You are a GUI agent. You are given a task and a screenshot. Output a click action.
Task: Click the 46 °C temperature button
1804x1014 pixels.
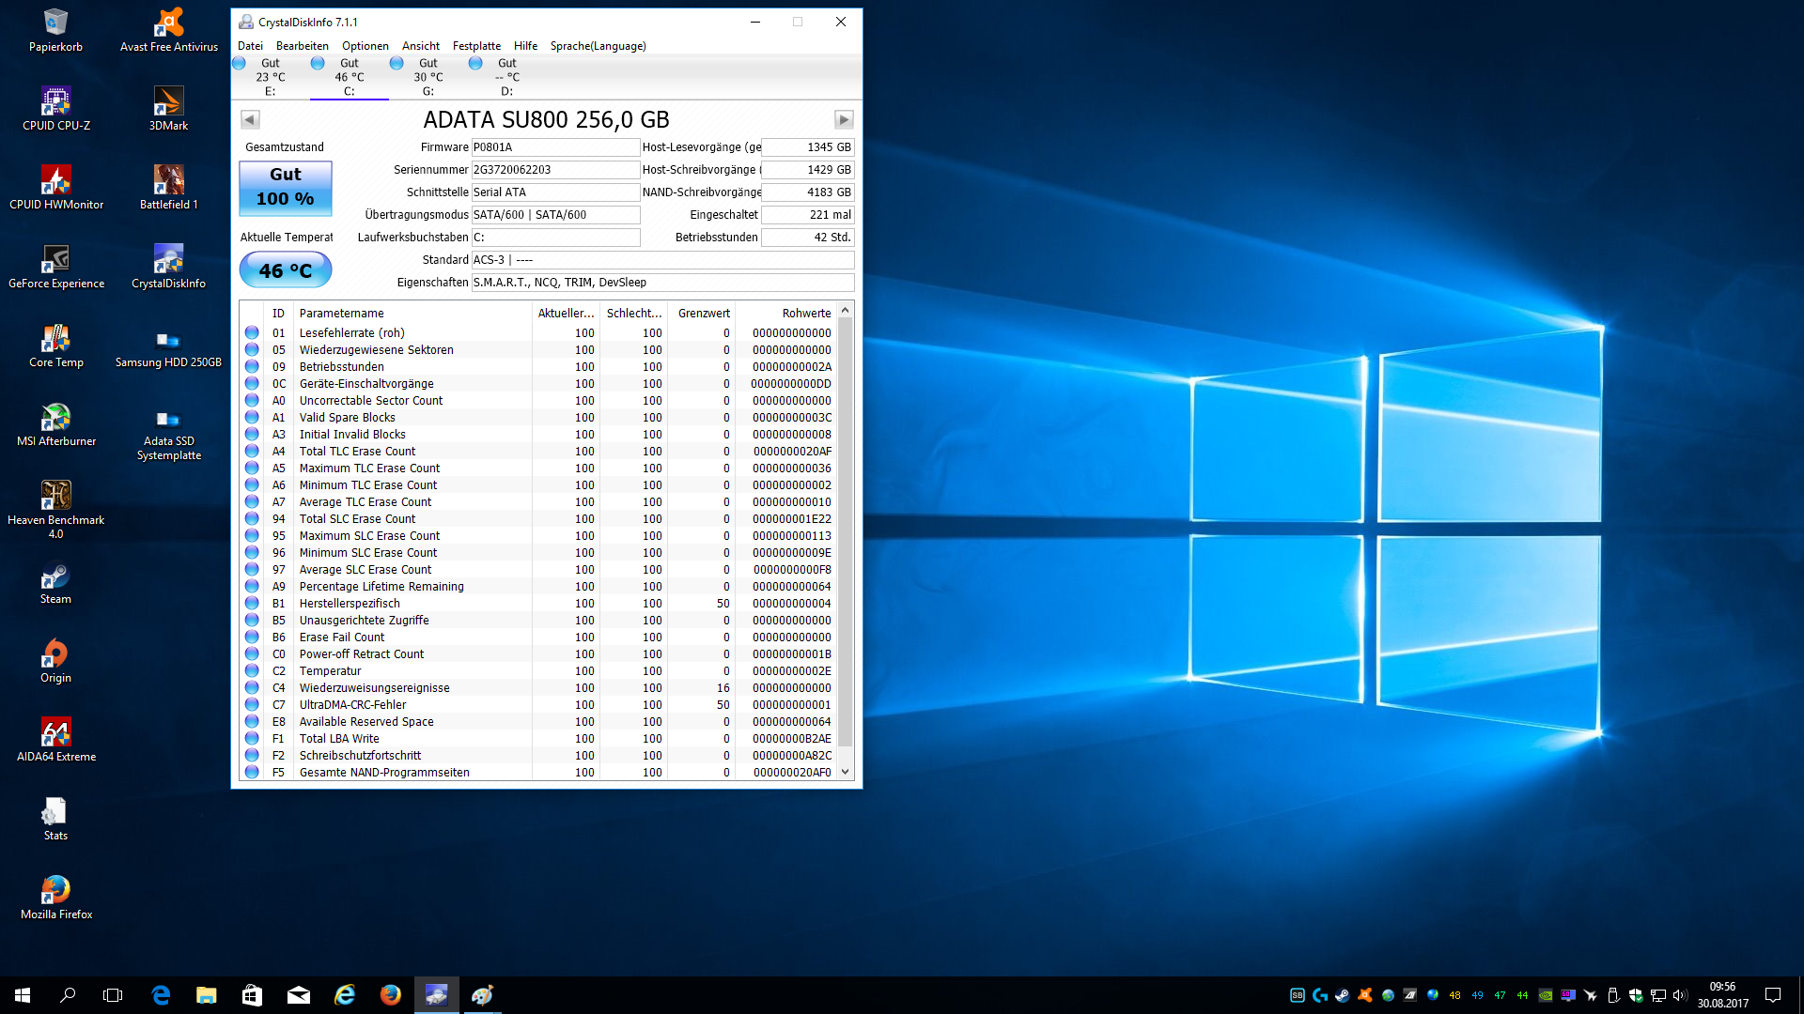(286, 270)
